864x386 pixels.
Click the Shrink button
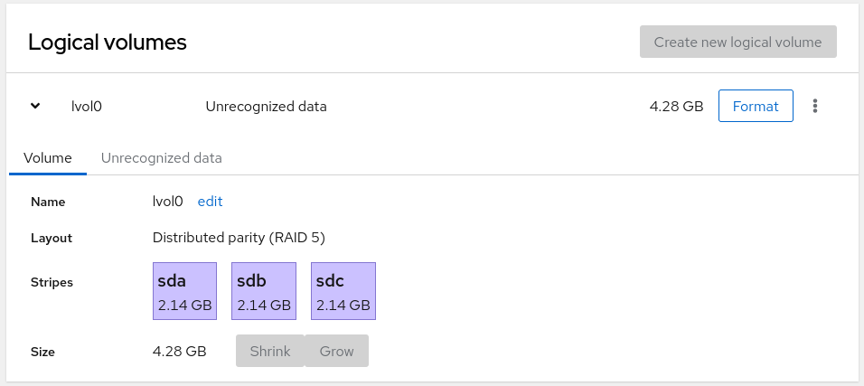coord(269,351)
